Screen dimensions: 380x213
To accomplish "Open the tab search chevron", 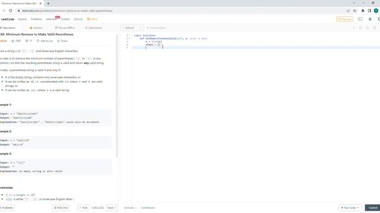I will (354, 3).
